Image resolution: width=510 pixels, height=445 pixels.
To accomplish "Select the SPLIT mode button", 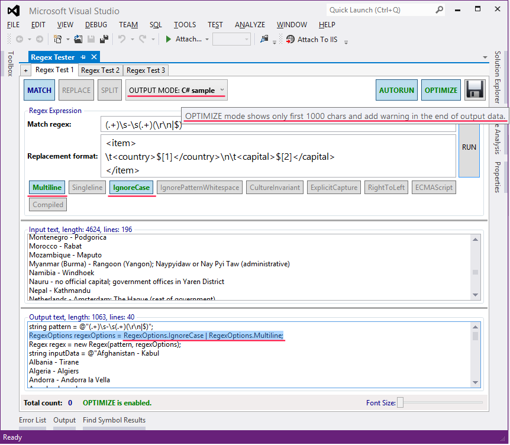I will [x=109, y=90].
